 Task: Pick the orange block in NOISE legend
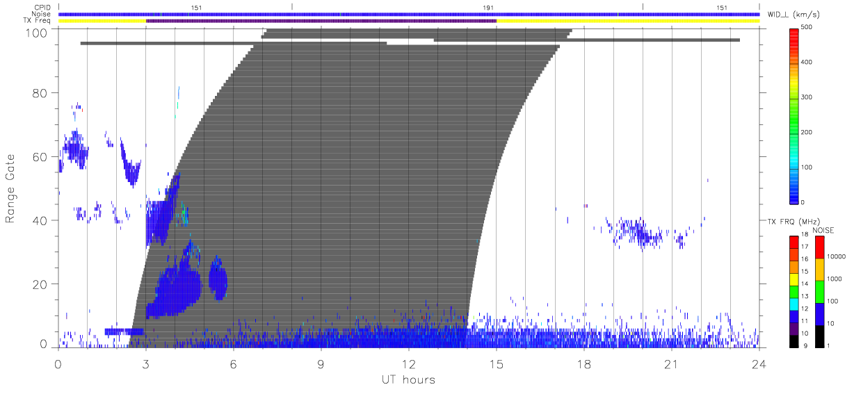820,270
